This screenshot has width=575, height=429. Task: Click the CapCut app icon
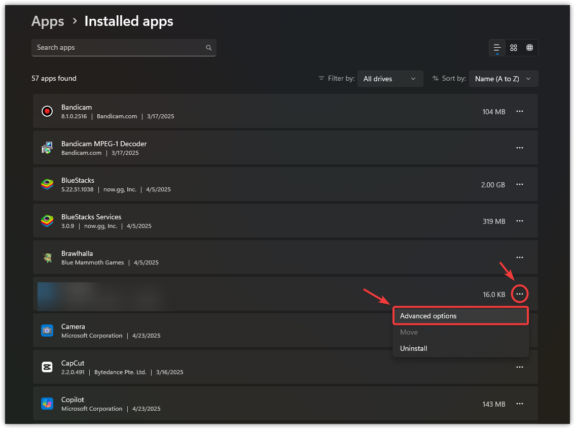[x=47, y=367]
